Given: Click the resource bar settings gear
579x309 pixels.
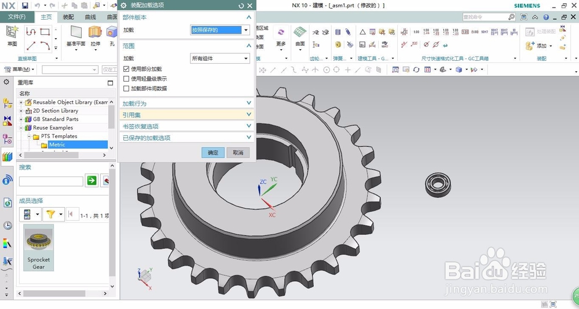Looking at the screenshot, I should point(6,82).
